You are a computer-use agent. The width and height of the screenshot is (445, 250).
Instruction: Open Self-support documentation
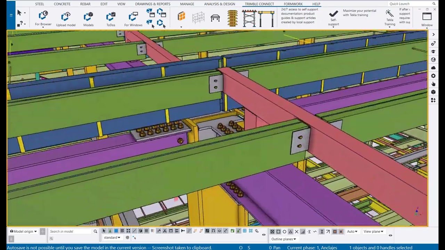pyautogui.click(x=333, y=18)
